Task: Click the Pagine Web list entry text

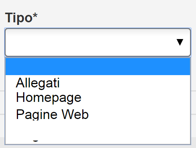Action: pos(52,115)
